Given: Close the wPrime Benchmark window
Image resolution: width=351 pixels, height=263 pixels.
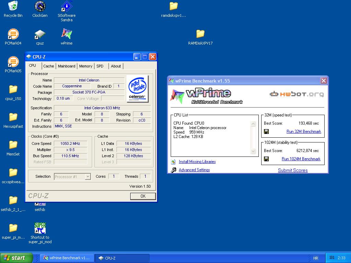Looking at the screenshot, I should coord(324,81).
